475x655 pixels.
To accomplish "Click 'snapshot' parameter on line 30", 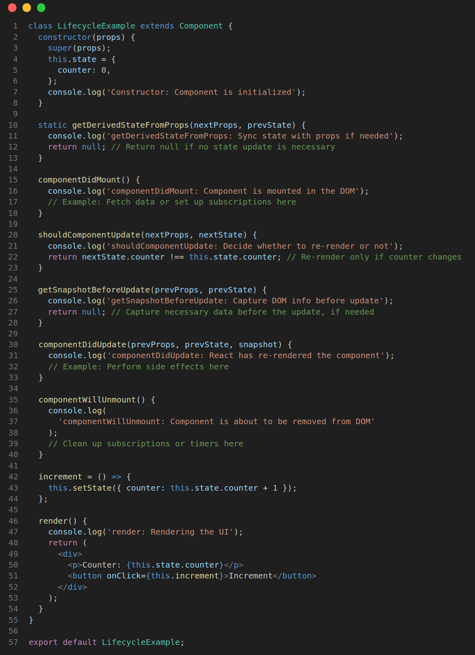I will (258, 344).
